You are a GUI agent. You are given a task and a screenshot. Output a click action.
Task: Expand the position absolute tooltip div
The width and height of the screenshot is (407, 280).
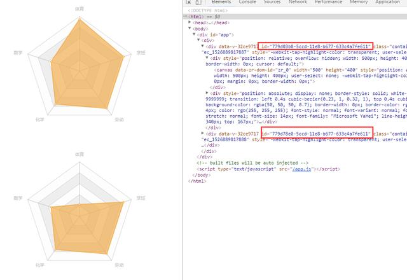[x=207, y=92]
